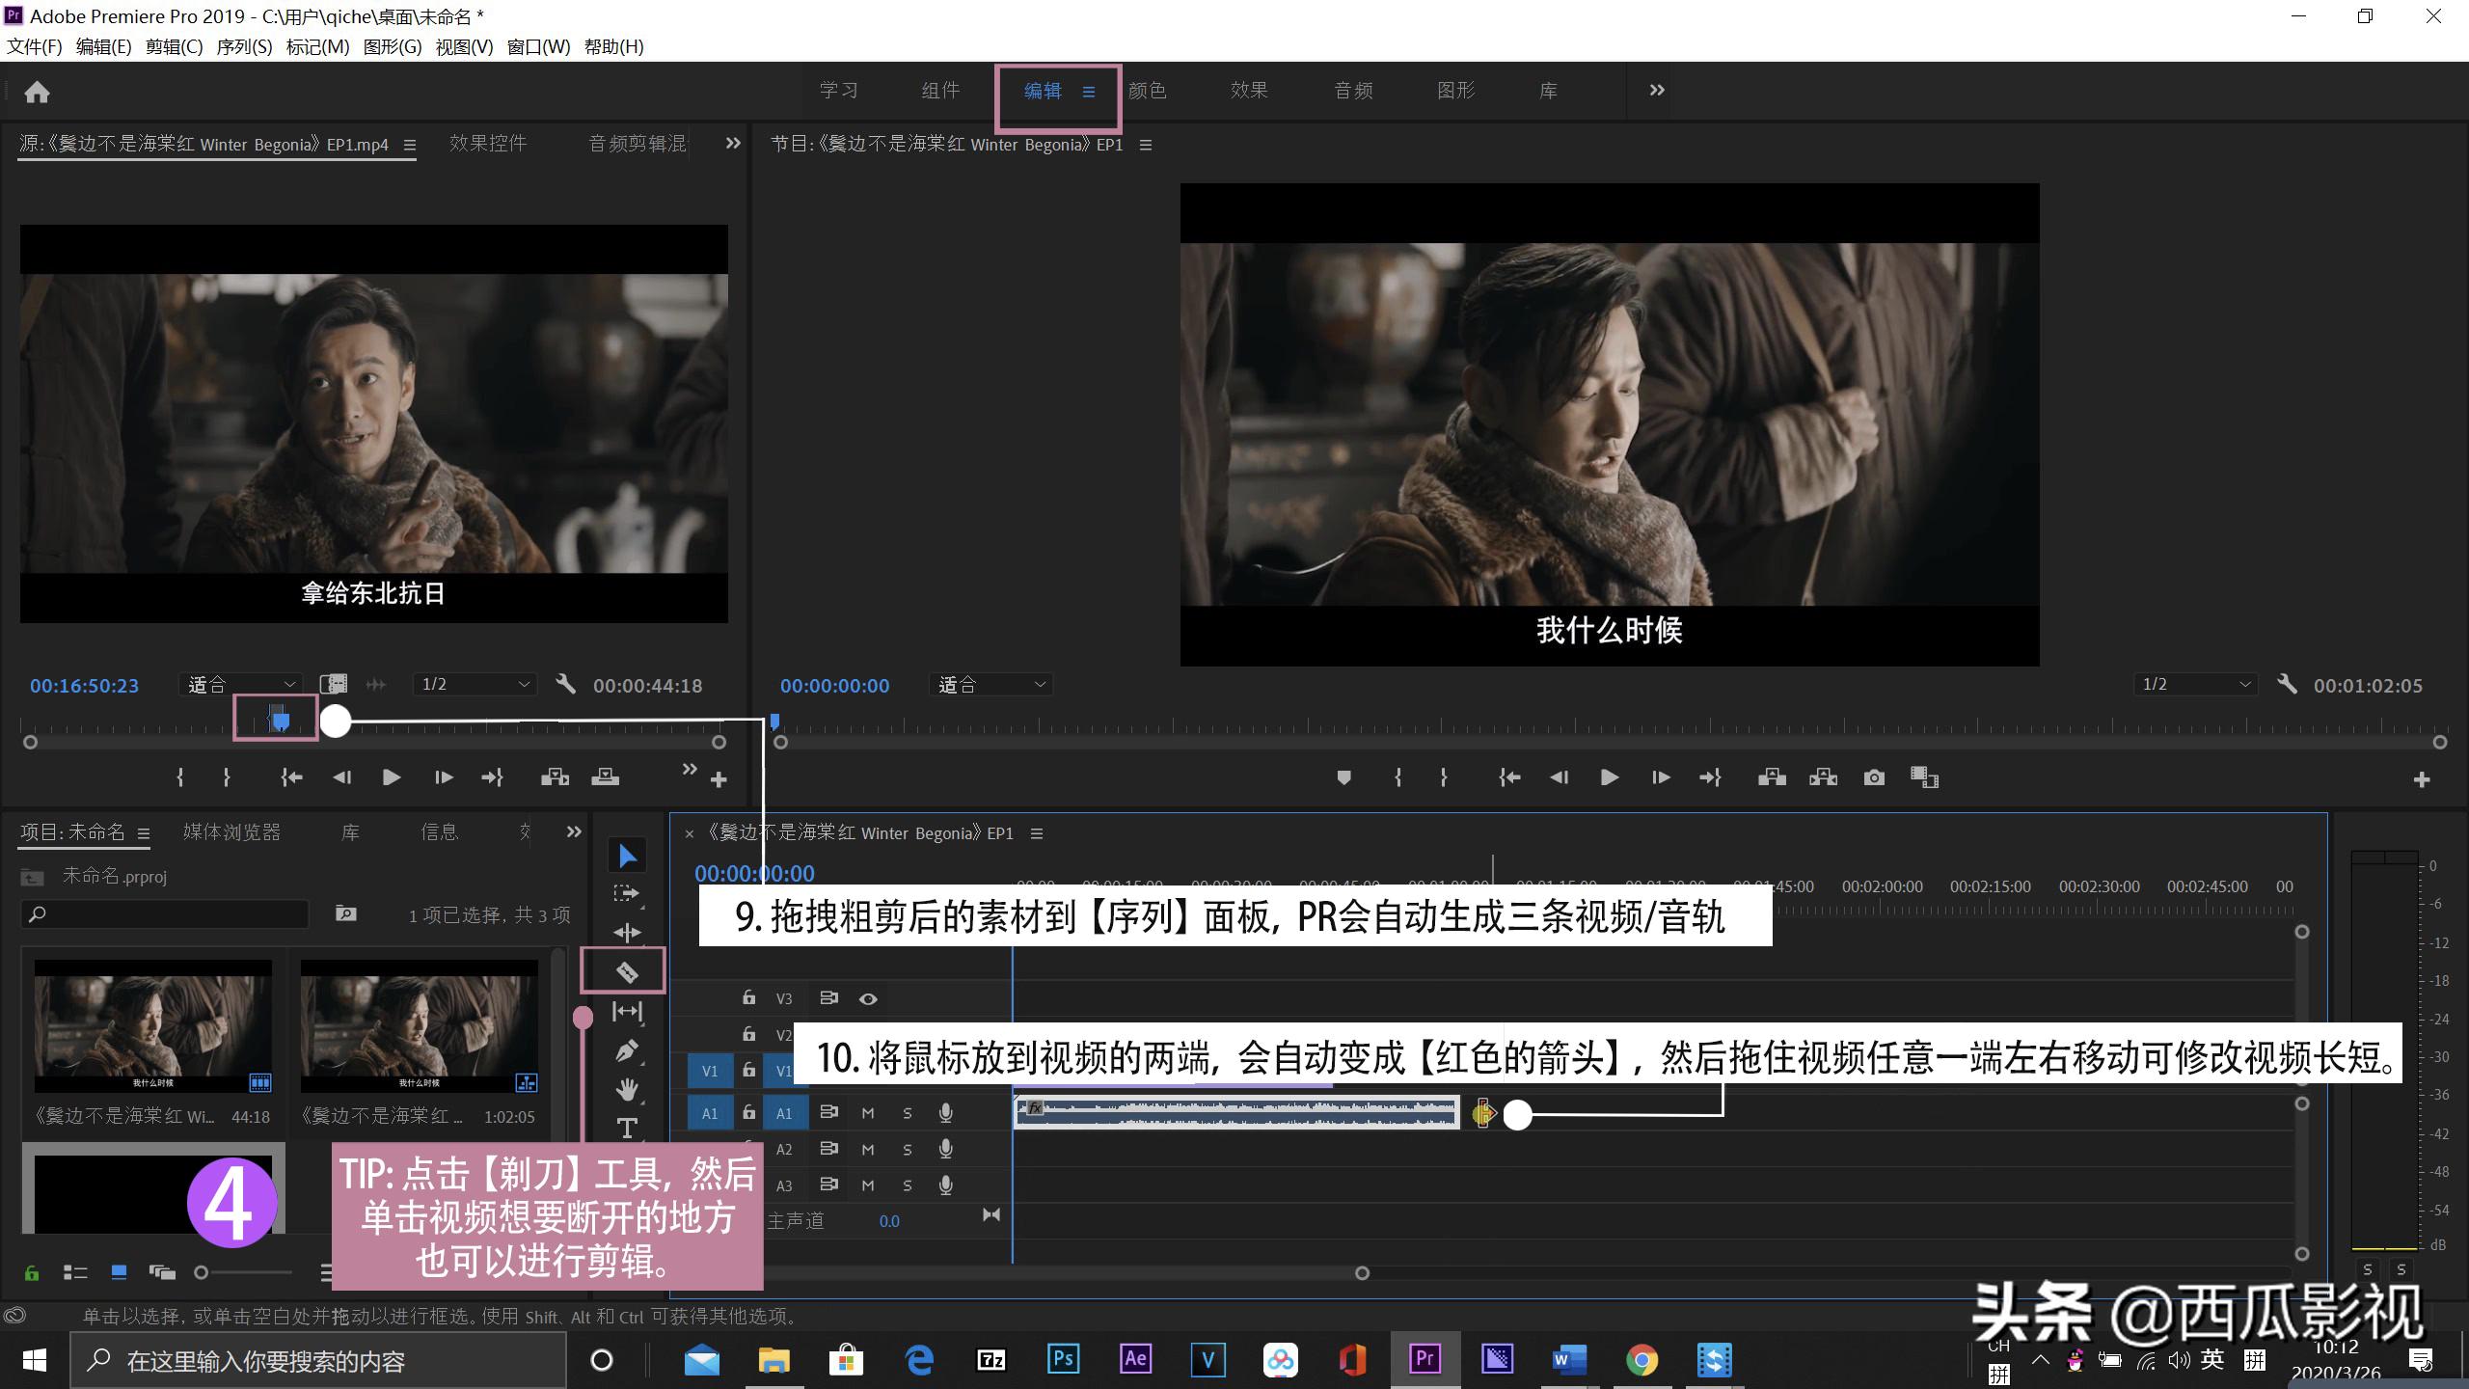The width and height of the screenshot is (2469, 1389).
Task: Select the Track Select Forward tool
Action: [625, 892]
